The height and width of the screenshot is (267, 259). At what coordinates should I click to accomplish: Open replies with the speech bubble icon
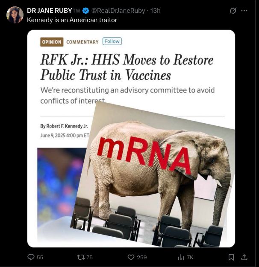point(31,257)
